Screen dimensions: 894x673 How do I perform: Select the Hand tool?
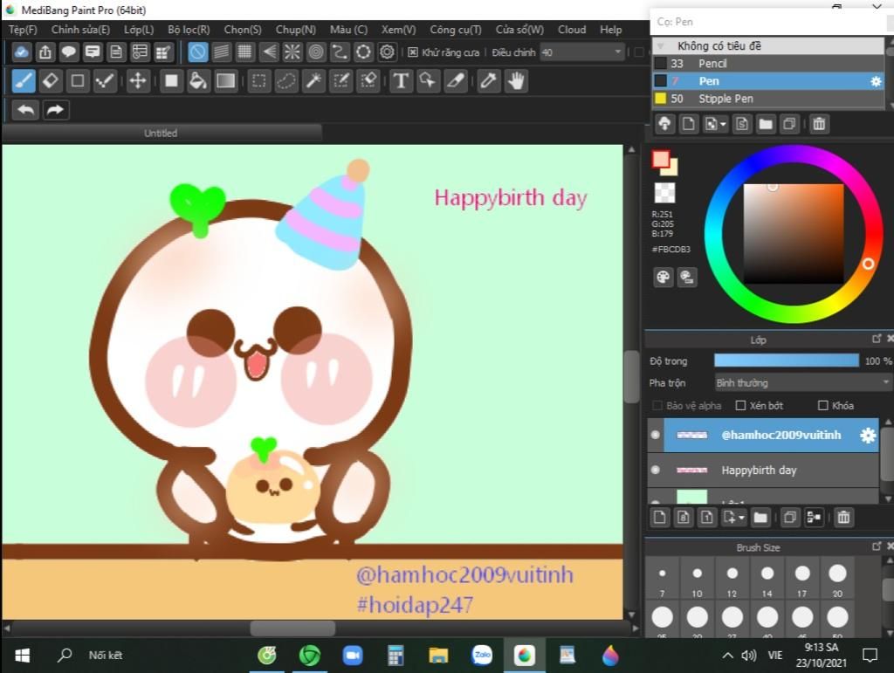(x=517, y=81)
